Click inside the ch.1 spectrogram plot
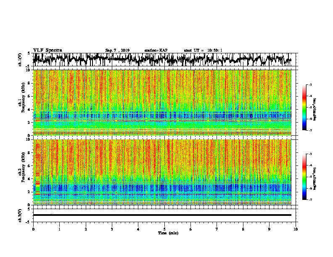 pyautogui.click(x=162, y=102)
